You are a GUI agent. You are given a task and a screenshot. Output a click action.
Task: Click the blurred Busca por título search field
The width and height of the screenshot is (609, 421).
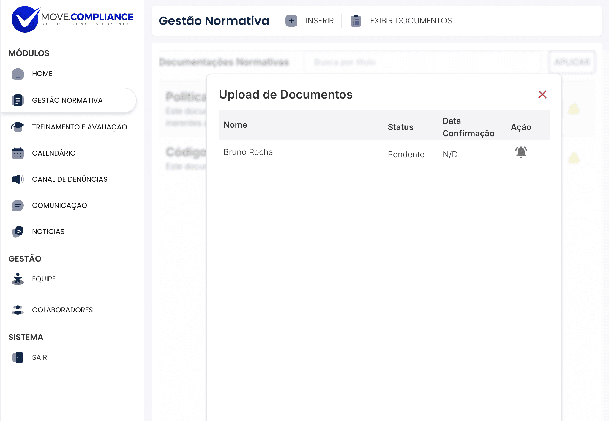pos(423,62)
